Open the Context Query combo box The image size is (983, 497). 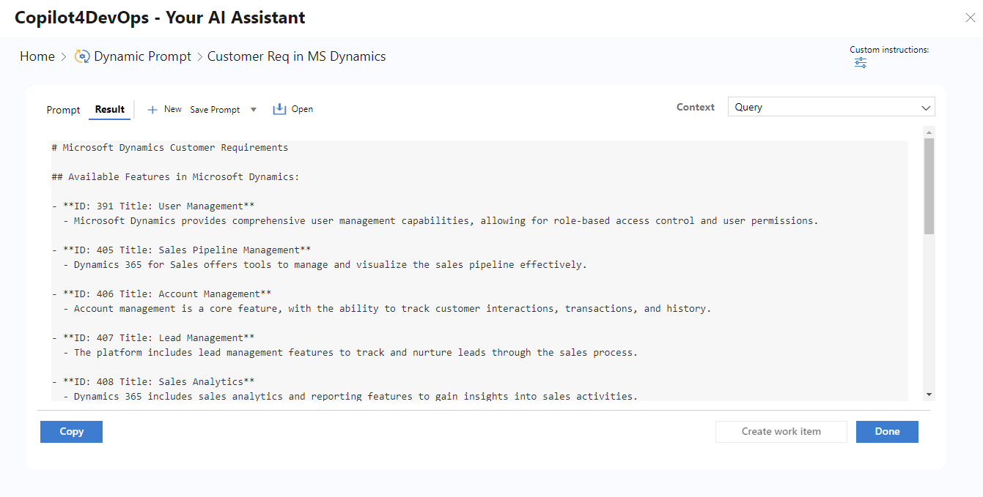831,107
